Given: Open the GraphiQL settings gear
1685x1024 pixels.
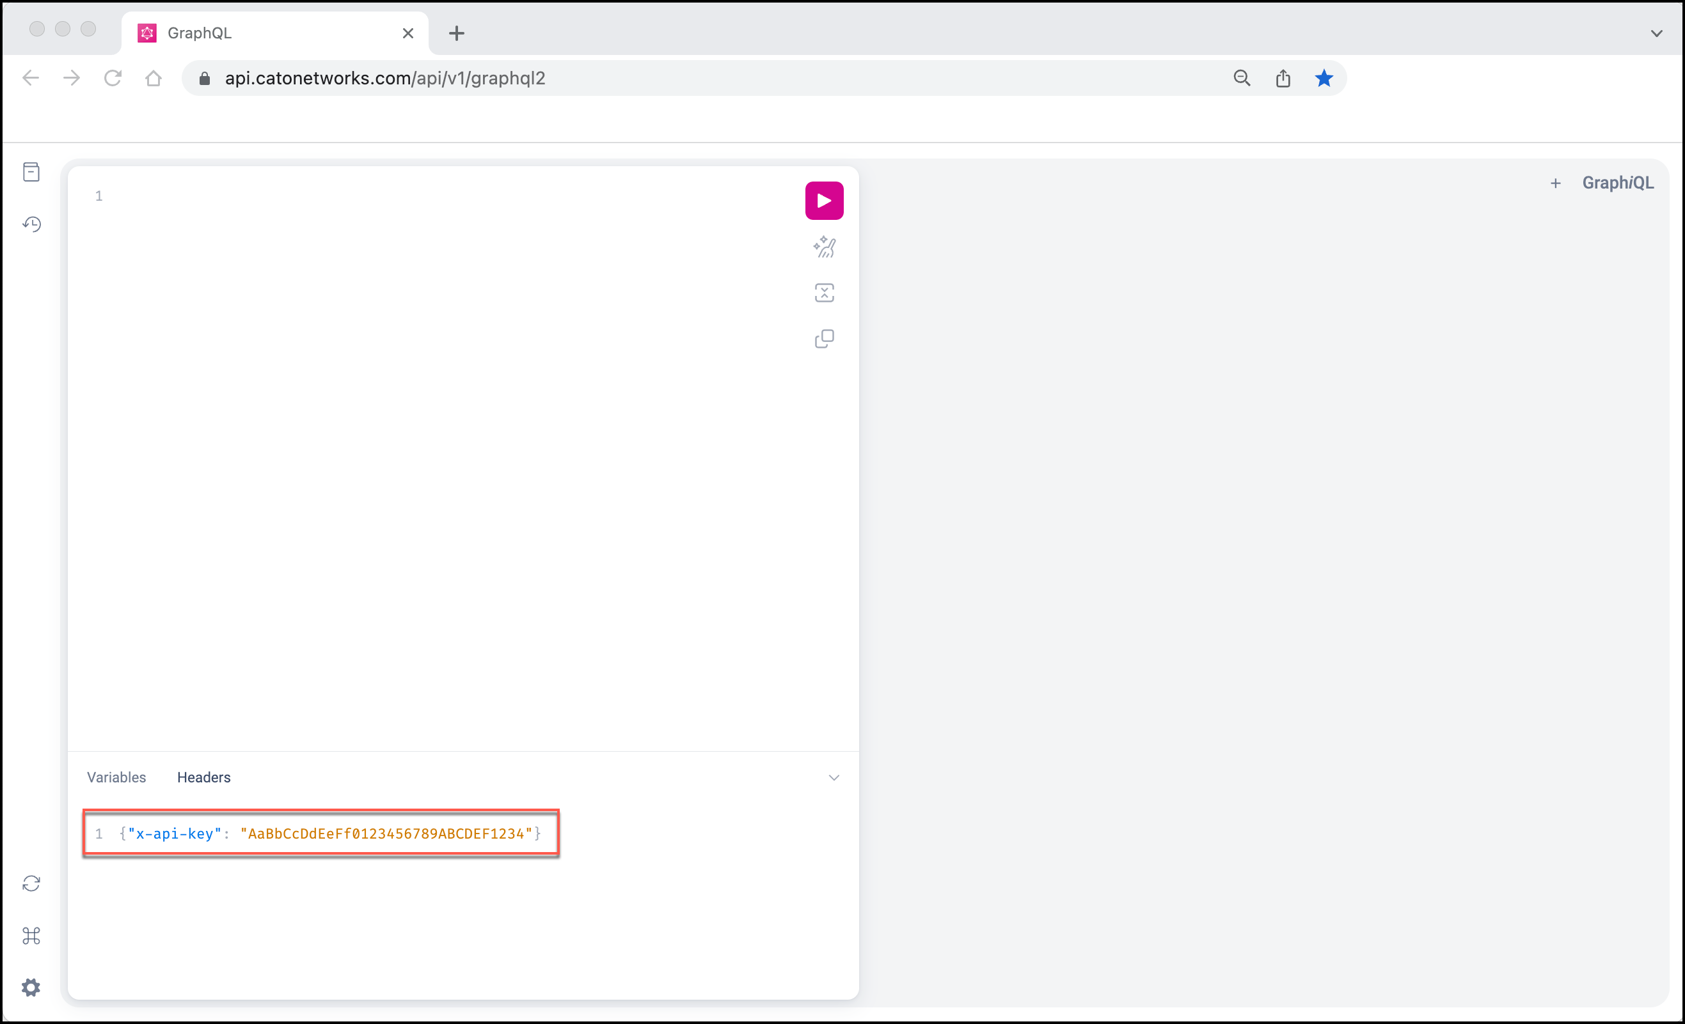Looking at the screenshot, I should (x=31, y=987).
